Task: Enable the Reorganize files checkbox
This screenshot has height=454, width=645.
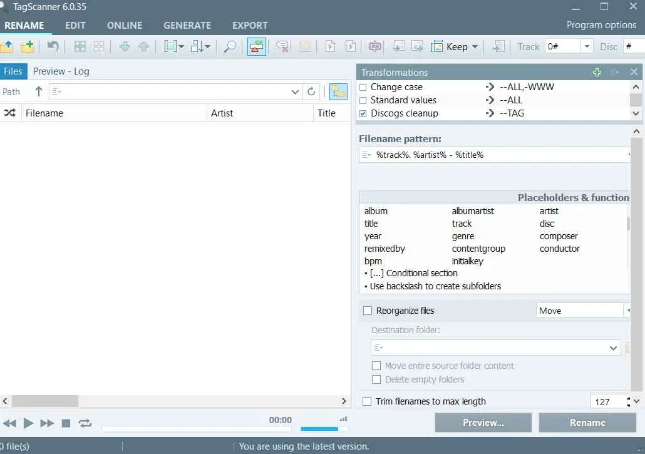Action: (x=368, y=311)
